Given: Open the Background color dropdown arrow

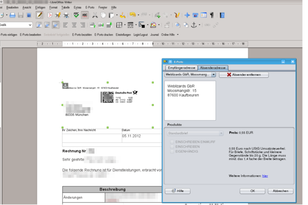Looking at the screenshot, I should 159,25.
